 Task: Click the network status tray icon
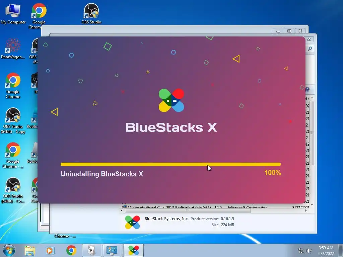301,251
